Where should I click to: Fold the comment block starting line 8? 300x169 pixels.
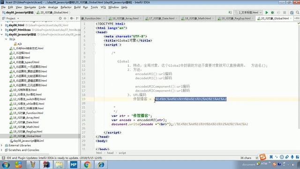(94, 53)
